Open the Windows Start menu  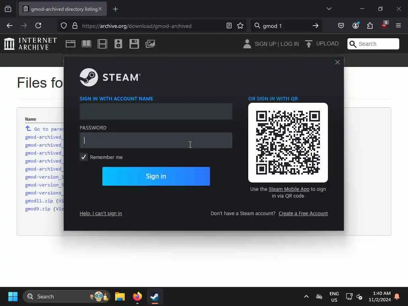[x=13, y=296]
